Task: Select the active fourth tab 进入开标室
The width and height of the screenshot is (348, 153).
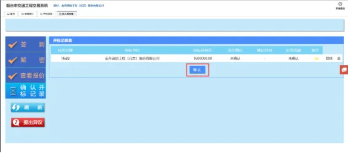Action: [66, 14]
